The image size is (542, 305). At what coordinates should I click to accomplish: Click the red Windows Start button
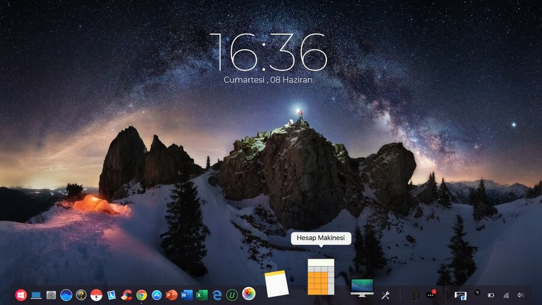[21, 295]
